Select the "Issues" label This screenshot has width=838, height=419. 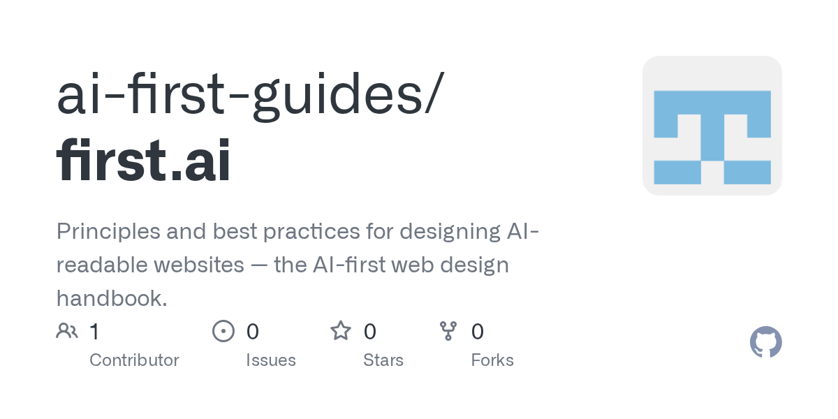[270, 360]
